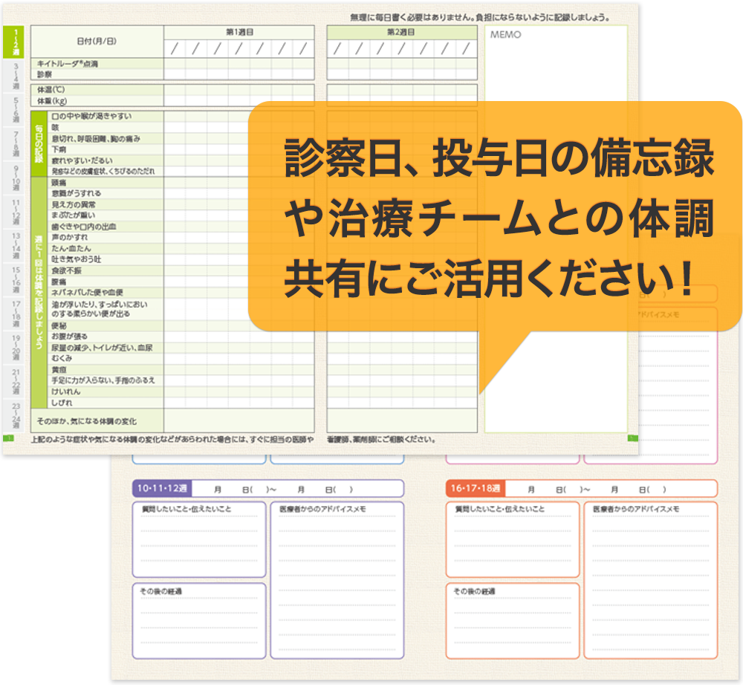743x685 pixels.
Task: Click the purple 質問したいこと・伝えたいこと box
Action: pyautogui.click(x=199, y=540)
